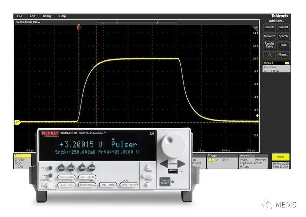Click the MODE key on Keithley panel
The height and width of the screenshot is (217, 306).
[x=92, y=168]
